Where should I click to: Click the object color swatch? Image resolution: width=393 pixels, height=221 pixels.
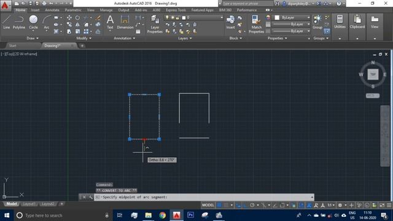click(x=277, y=18)
